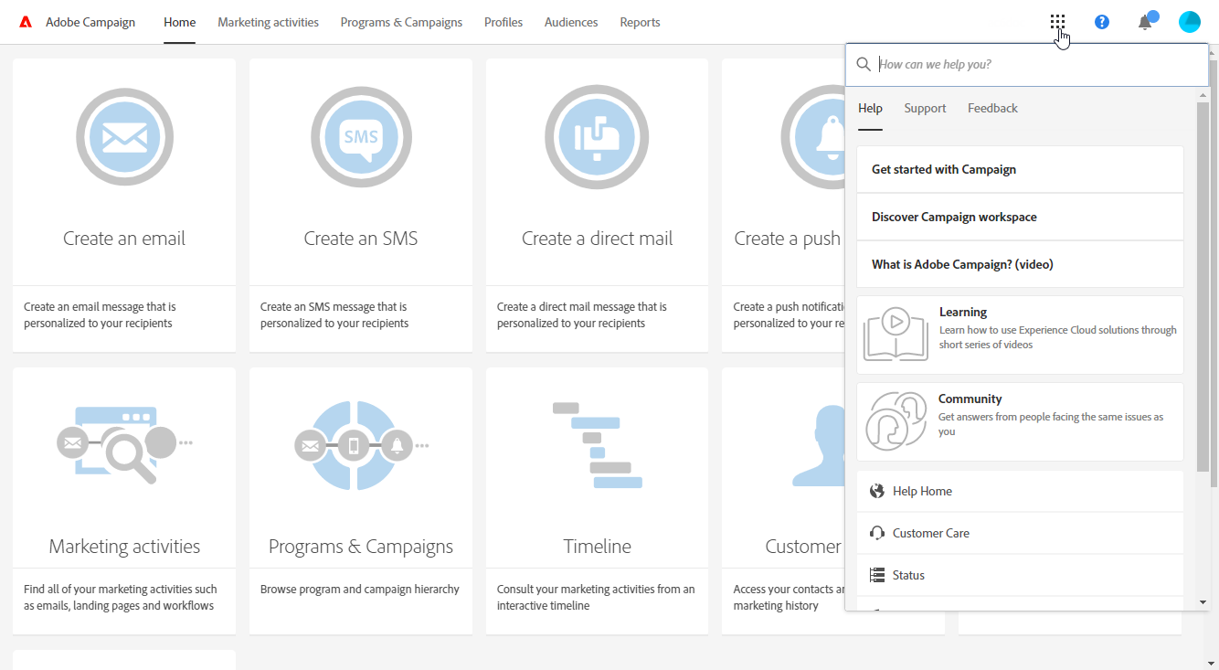Click the Adobe logo icon
This screenshot has width=1219, height=670.
pos(26,22)
